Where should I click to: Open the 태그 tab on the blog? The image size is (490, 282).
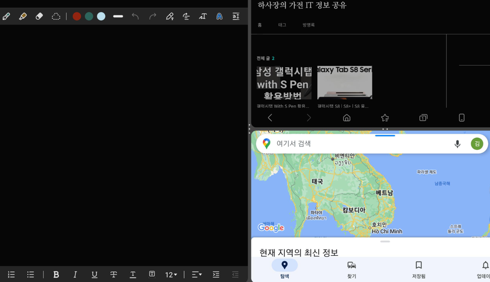[282, 25]
